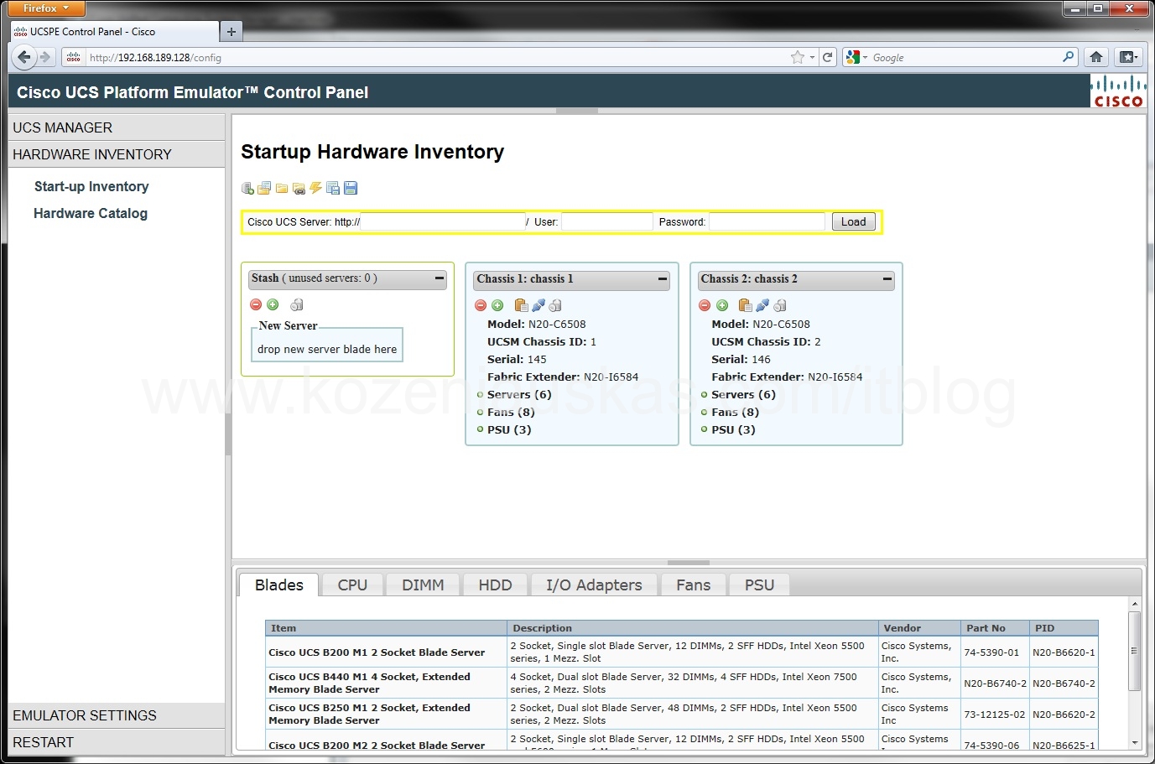
Task: Click the red minus icon in Chassis 2
Action: coord(705,305)
